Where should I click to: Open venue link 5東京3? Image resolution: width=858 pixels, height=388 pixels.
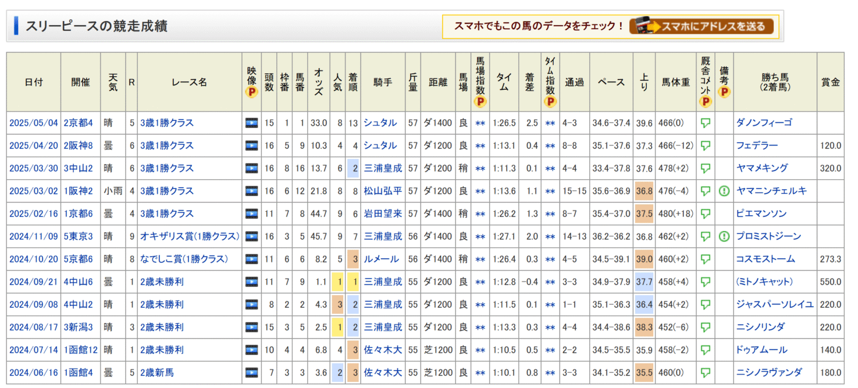coord(78,236)
